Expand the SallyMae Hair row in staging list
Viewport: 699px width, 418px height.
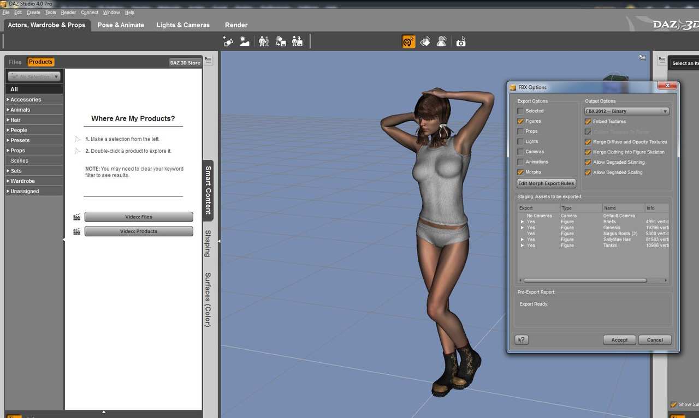click(x=523, y=239)
